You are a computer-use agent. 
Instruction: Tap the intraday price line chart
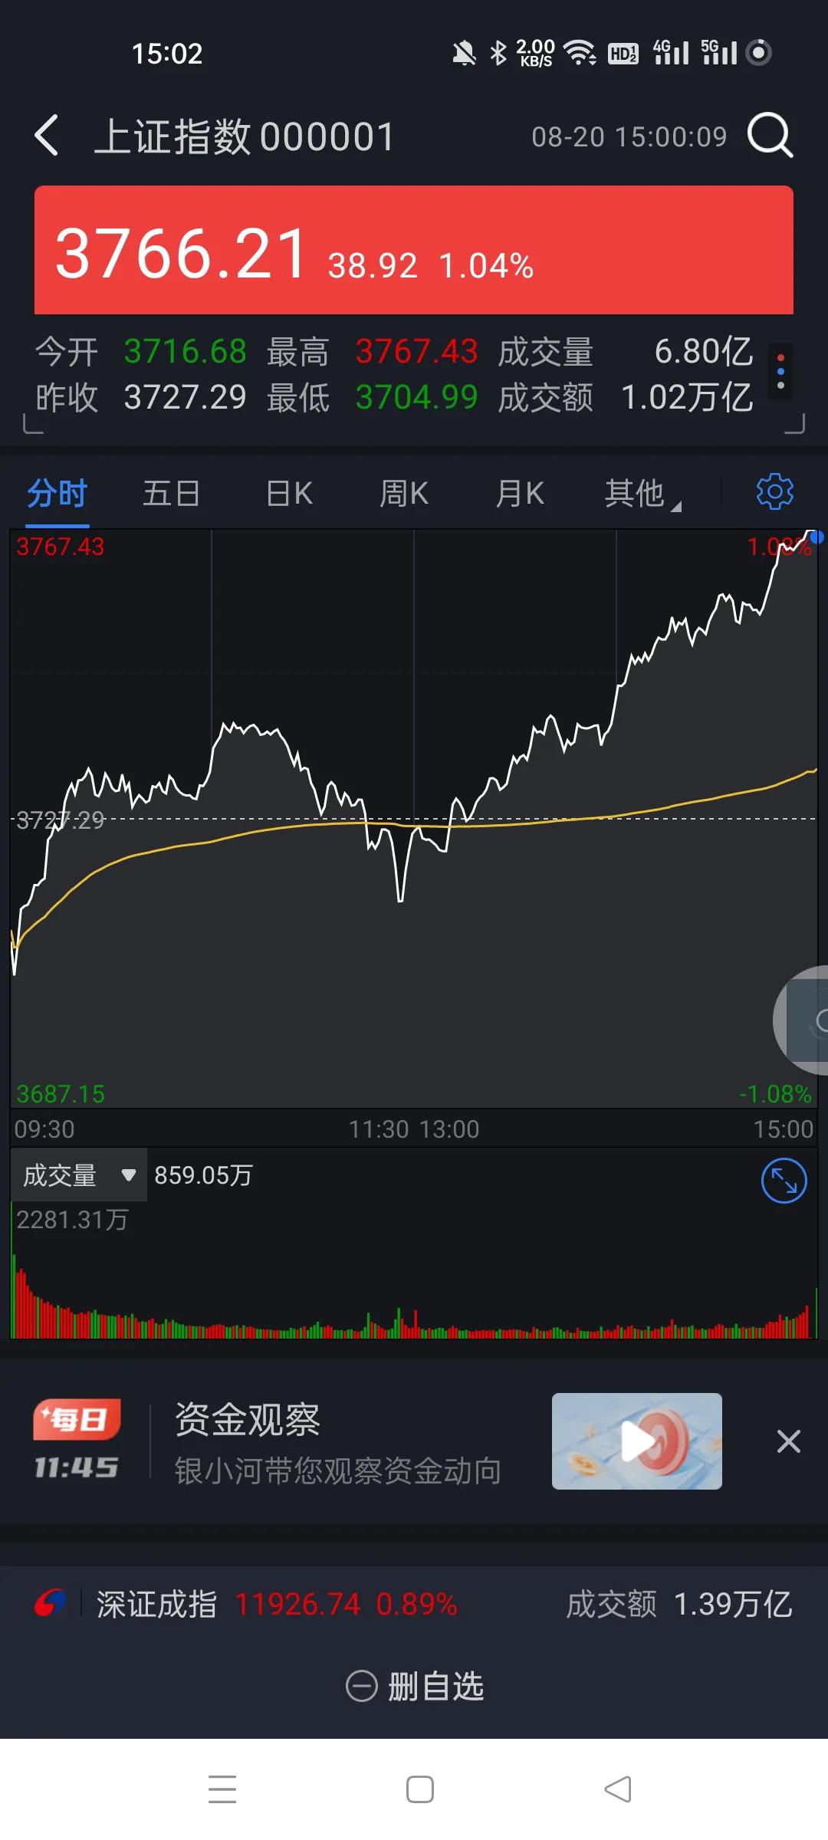pyautogui.click(x=414, y=818)
